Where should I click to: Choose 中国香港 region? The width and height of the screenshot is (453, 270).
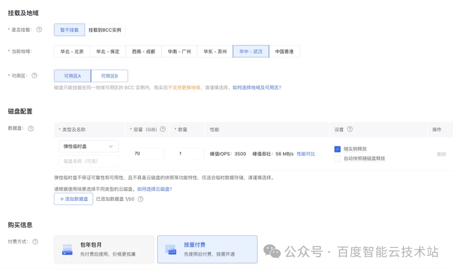pyautogui.click(x=284, y=52)
